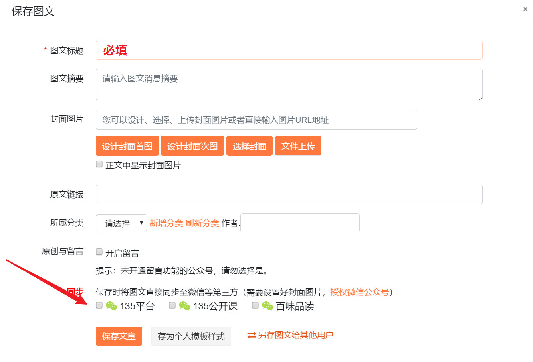533x362 pixels.
Task: Click the WeChat icon beside 135平台
Action: click(111, 306)
